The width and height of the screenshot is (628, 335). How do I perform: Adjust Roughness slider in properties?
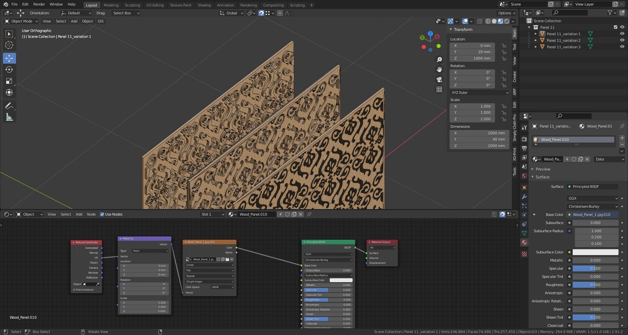point(595,285)
